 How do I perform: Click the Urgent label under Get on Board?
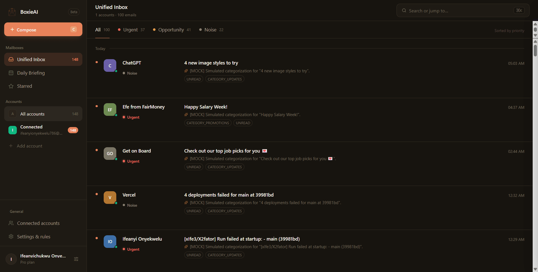(131, 161)
